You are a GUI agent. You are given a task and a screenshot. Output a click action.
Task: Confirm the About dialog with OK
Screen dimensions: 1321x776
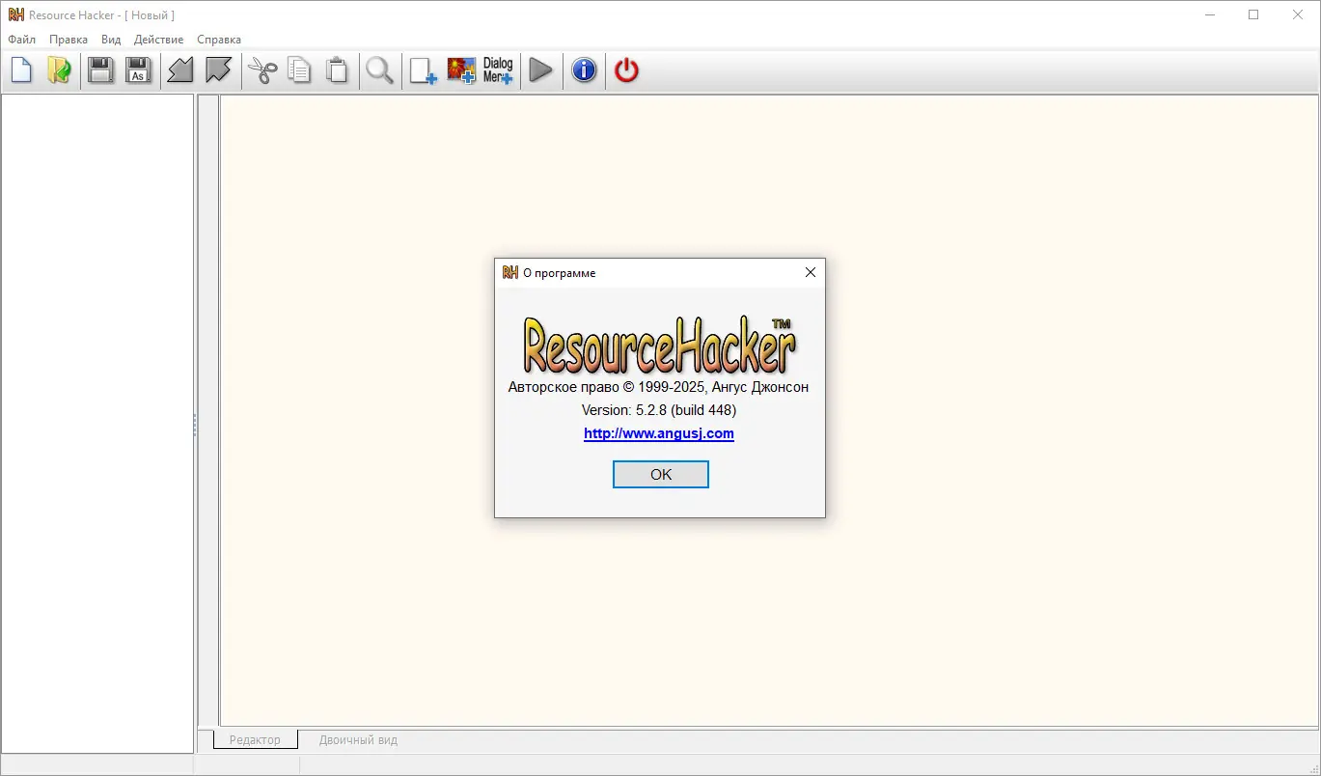[661, 474]
